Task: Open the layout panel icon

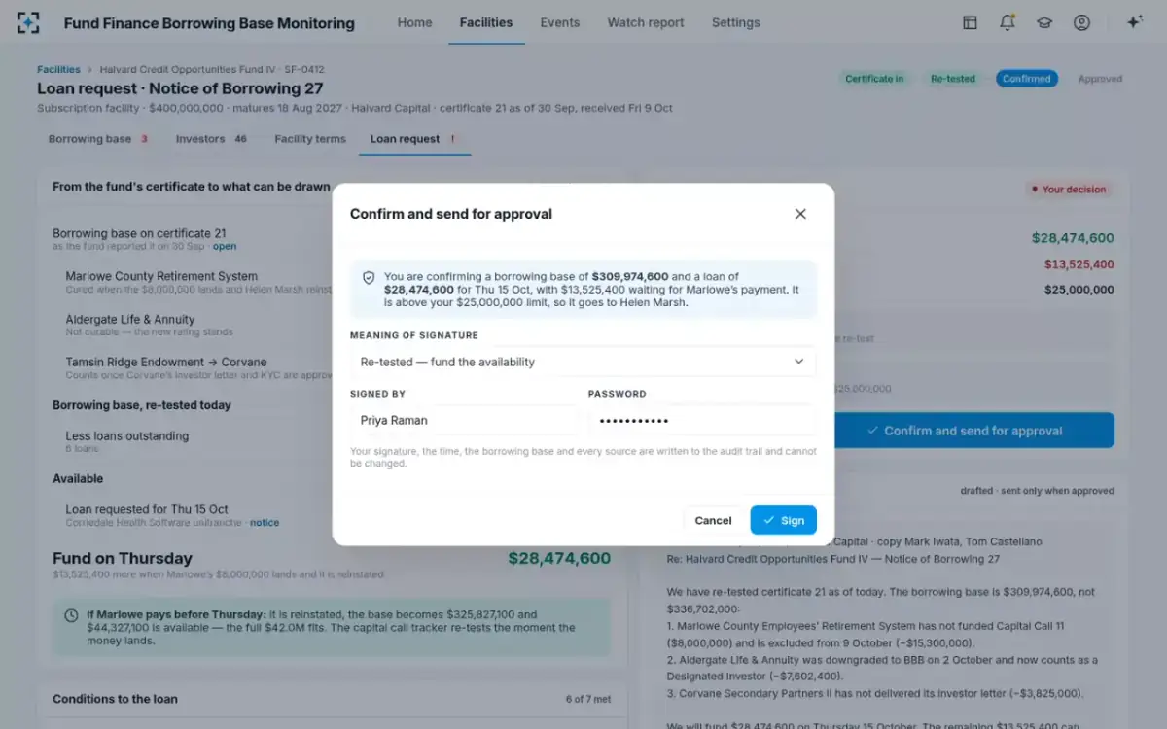Action: click(x=970, y=22)
